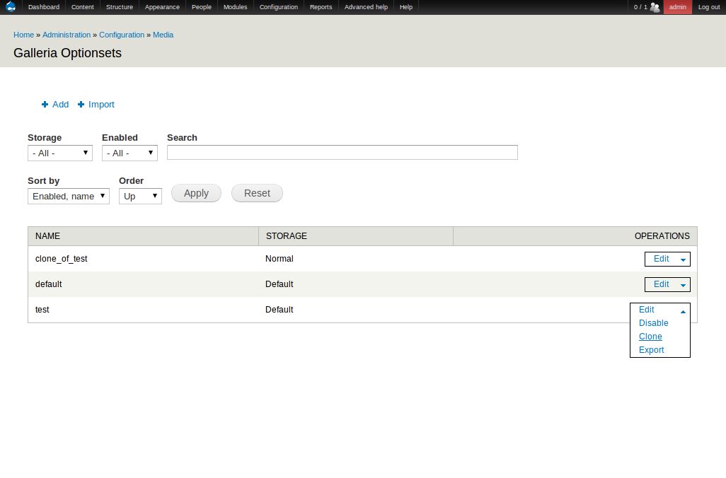The height and width of the screenshot is (478, 726).
Task: Open the Order dropdown
Action: pyautogui.click(x=140, y=196)
